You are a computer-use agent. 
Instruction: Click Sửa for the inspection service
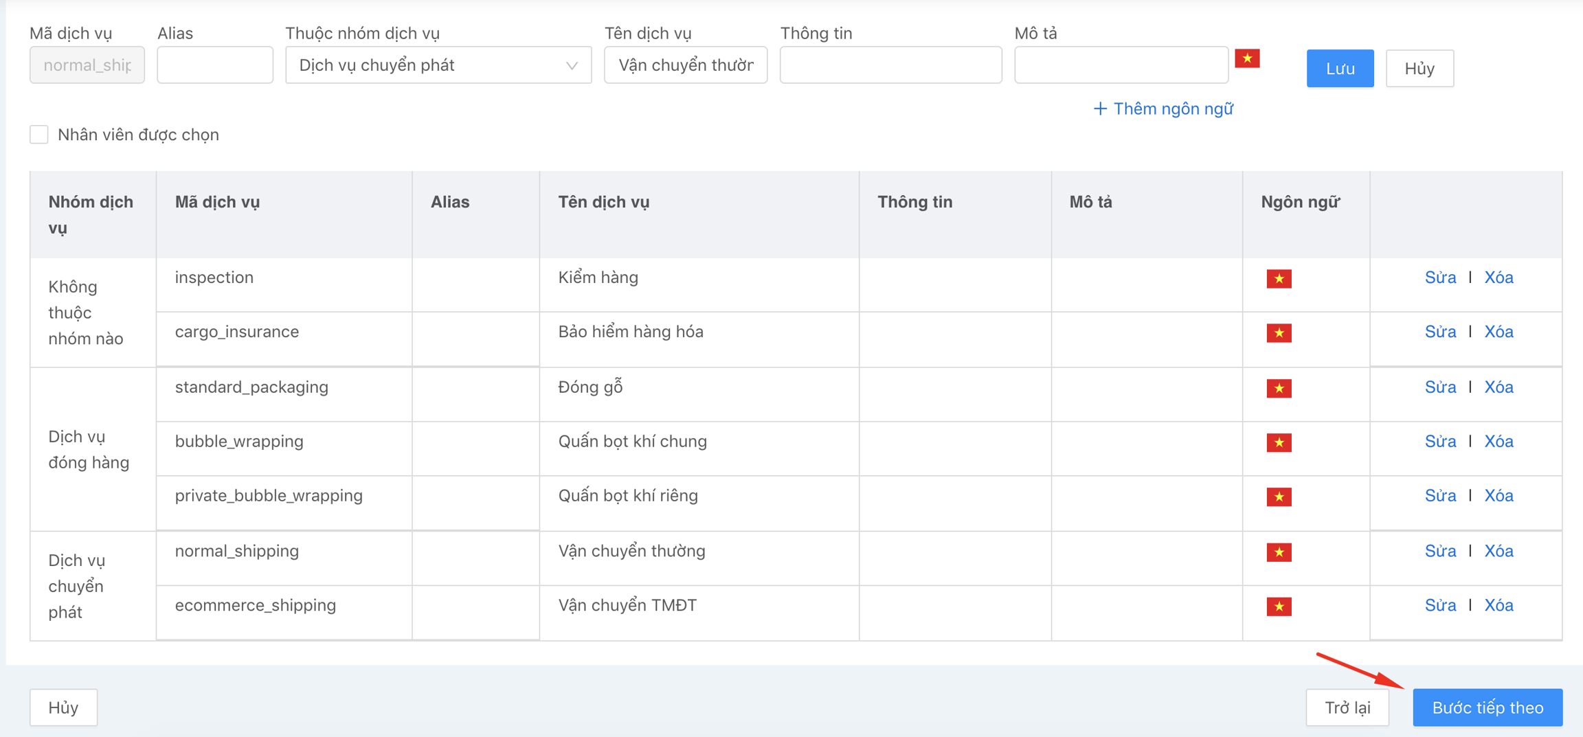[1440, 277]
